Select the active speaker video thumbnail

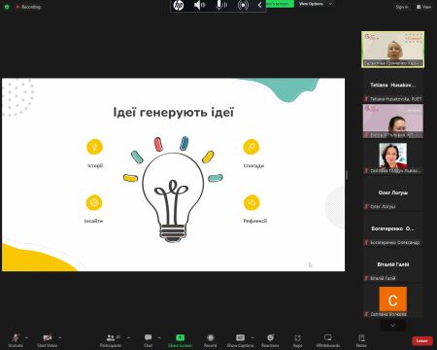pos(392,50)
